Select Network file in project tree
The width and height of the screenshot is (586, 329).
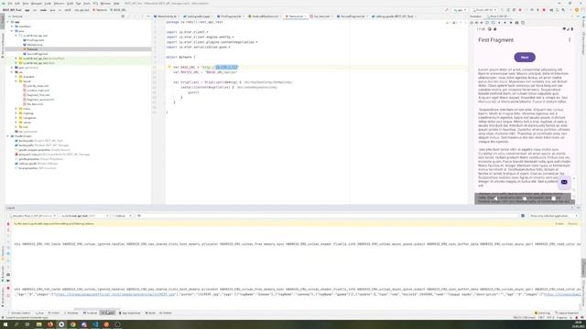click(x=32, y=49)
